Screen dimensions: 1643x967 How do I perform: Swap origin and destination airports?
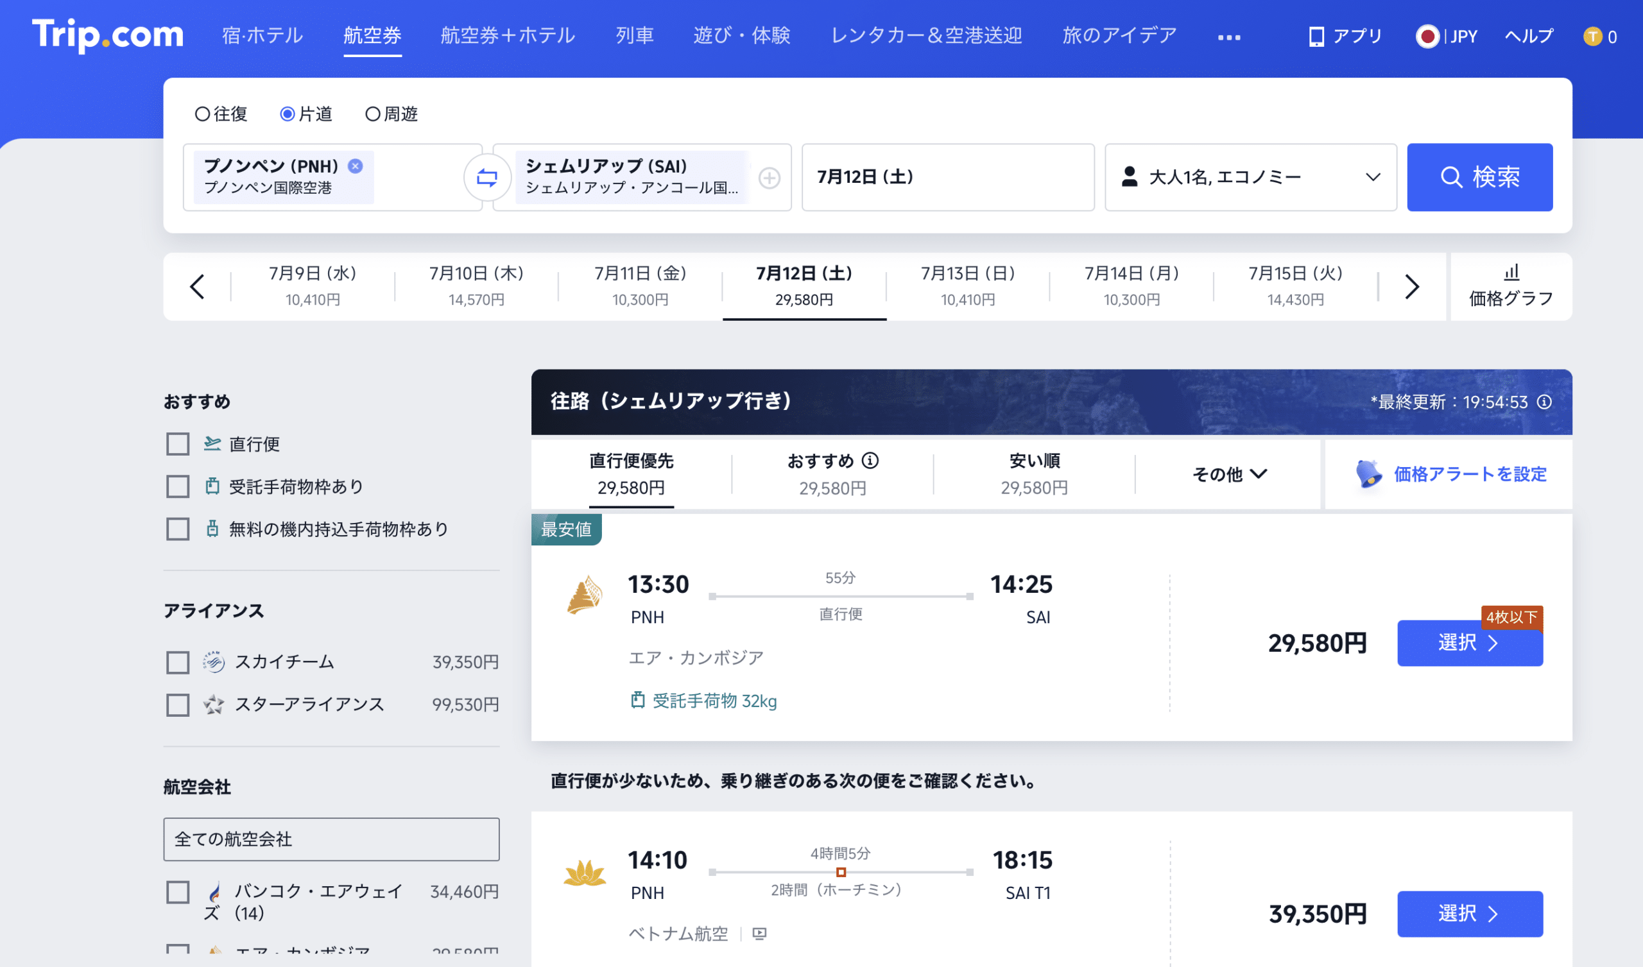tap(487, 177)
